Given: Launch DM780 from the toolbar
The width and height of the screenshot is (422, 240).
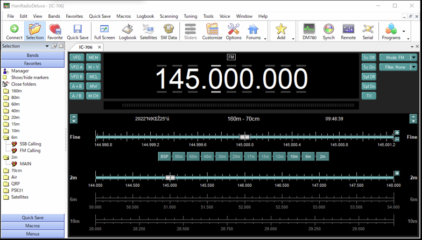Looking at the screenshot, I should tap(309, 31).
